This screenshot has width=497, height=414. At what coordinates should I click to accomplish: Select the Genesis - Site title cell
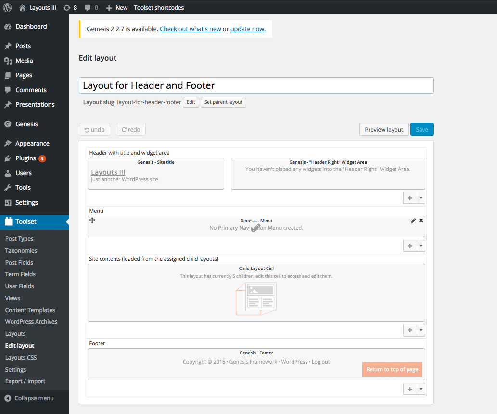pos(155,173)
